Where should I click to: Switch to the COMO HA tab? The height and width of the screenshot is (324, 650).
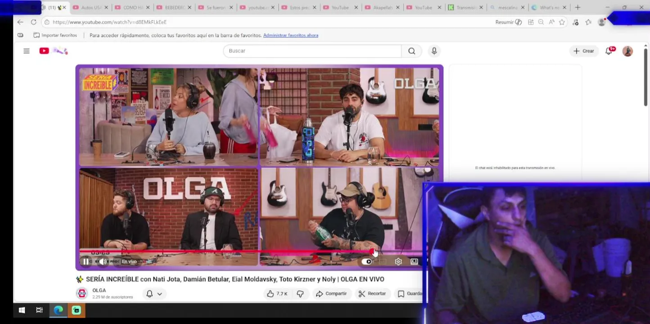point(132,8)
